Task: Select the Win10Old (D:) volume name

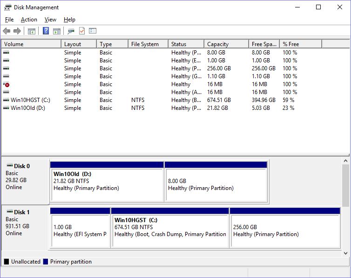Action: pos(28,108)
